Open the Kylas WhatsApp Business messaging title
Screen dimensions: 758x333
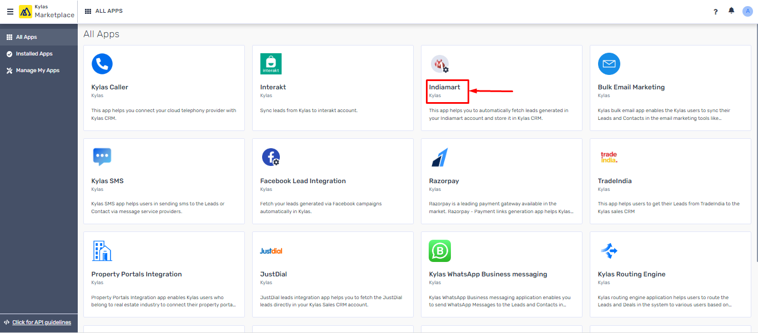(x=488, y=274)
